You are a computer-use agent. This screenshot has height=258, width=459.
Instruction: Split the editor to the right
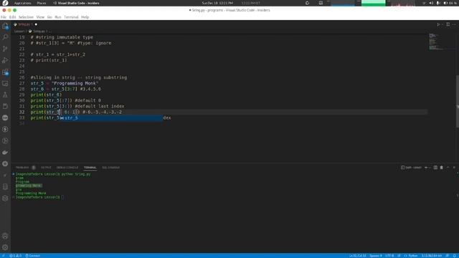(x=448, y=24)
